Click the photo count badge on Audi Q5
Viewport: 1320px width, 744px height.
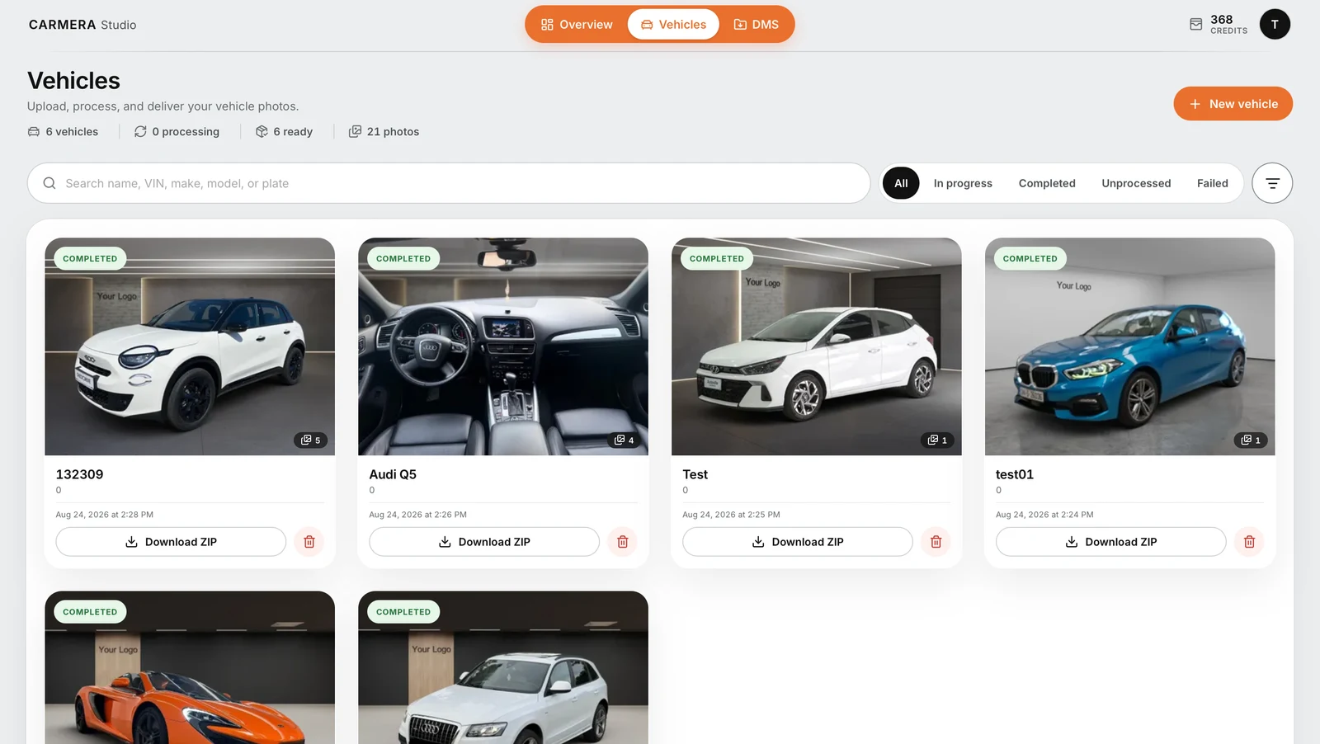625,440
